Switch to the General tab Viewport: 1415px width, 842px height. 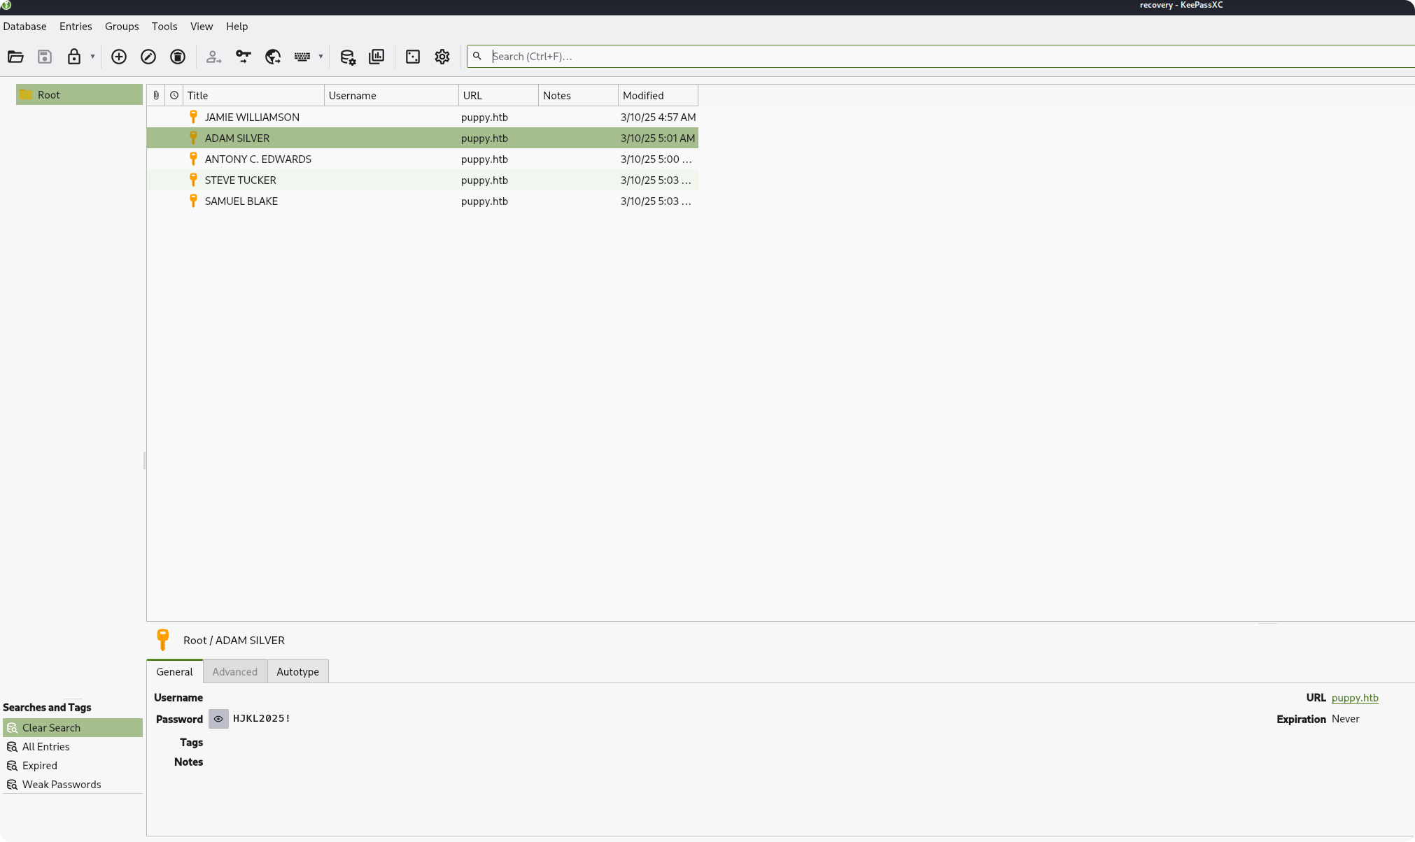(x=174, y=671)
